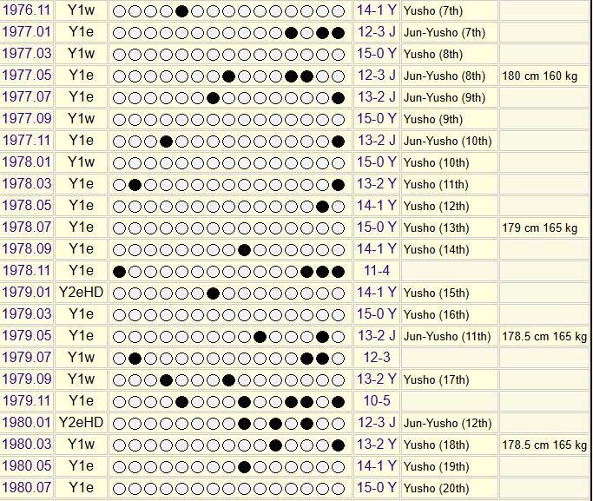The image size is (593, 501).
Task: Open the 14-1 Y record for 1979.01
Action: (x=377, y=293)
